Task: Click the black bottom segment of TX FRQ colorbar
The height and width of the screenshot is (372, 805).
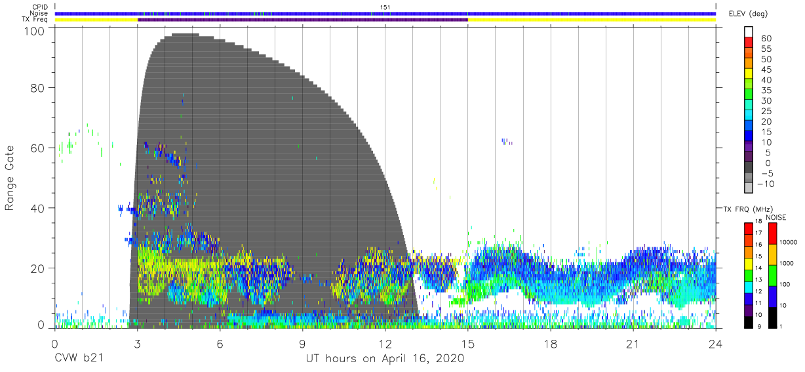Action: 749,321
